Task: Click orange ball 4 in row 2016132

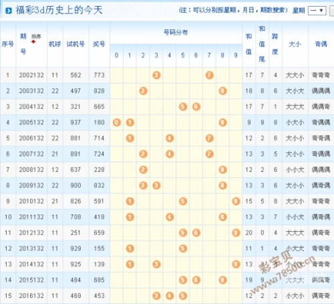Action: (170, 296)
